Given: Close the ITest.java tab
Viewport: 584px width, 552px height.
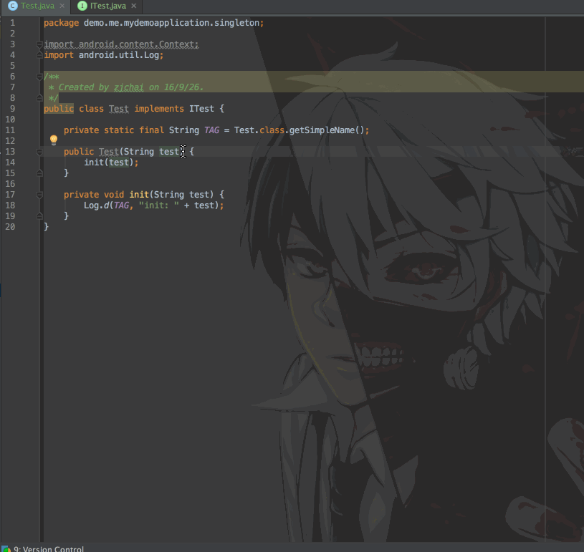Looking at the screenshot, I should click(134, 6).
